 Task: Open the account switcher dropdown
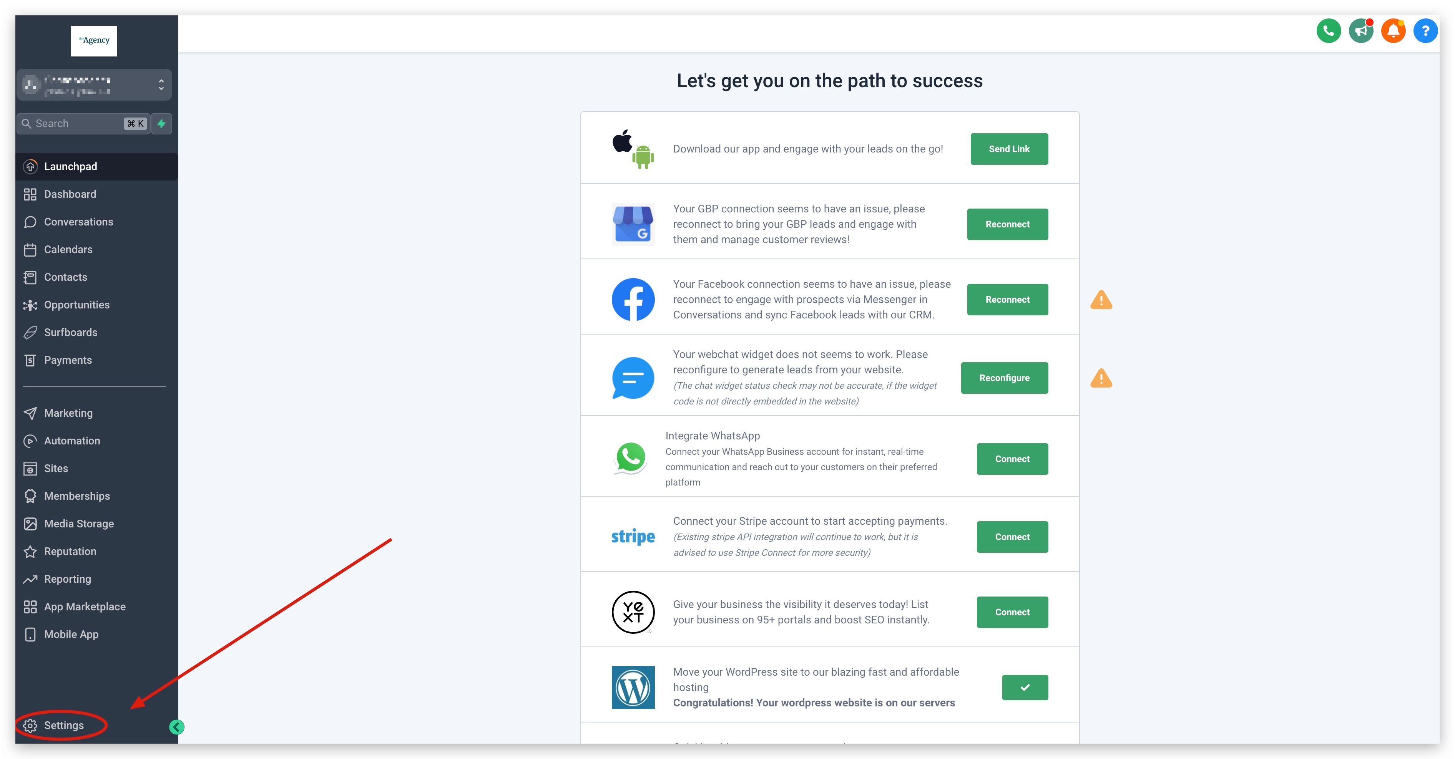pos(94,85)
